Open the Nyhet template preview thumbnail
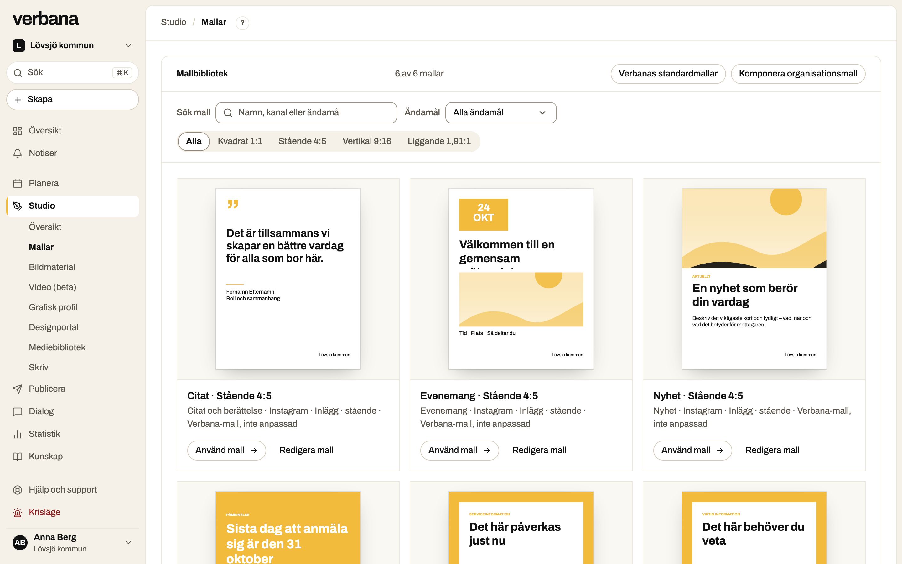902x564 pixels. pos(754,279)
